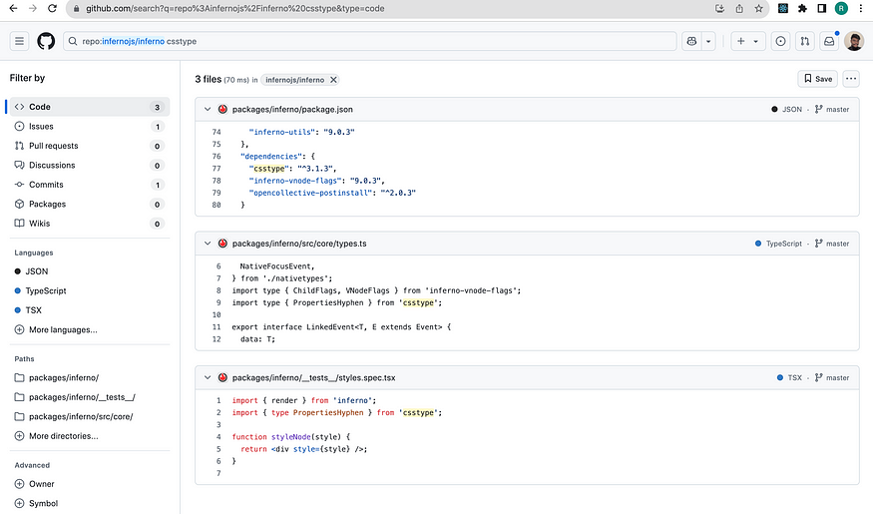Go forward in browser history
The height and width of the screenshot is (514, 873).
click(33, 8)
